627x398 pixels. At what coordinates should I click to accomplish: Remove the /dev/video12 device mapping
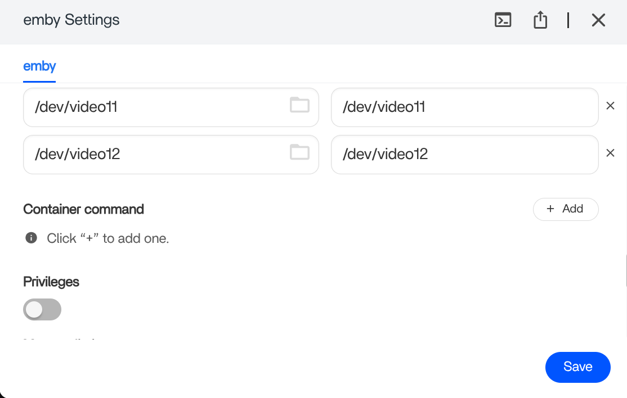[x=610, y=153]
